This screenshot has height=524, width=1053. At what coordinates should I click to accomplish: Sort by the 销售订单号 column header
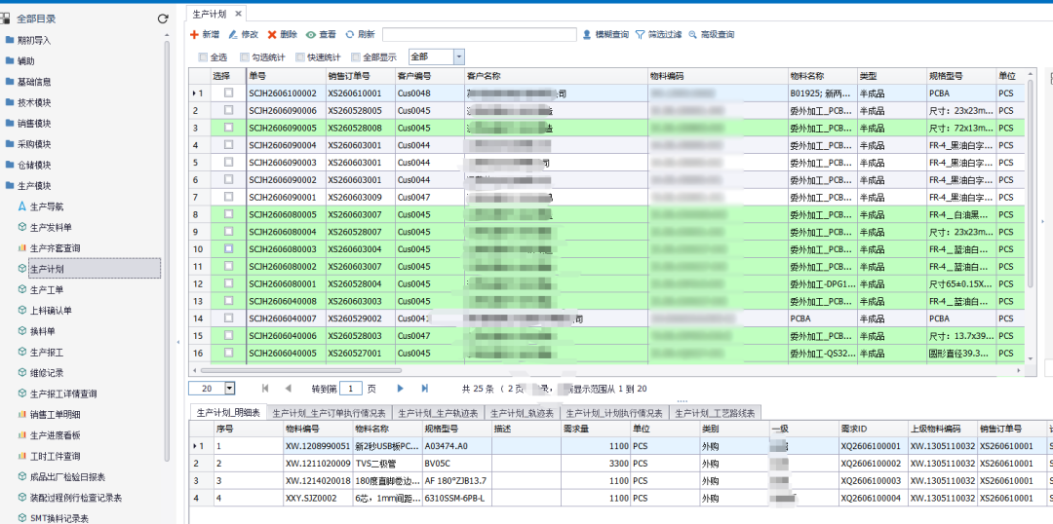coord(360,77)
